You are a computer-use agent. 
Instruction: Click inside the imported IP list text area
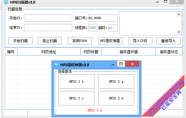click(148, 23)
